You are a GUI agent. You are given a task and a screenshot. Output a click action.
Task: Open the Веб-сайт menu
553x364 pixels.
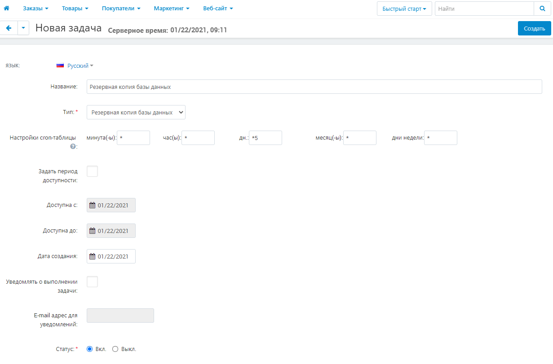coord(218,9)
